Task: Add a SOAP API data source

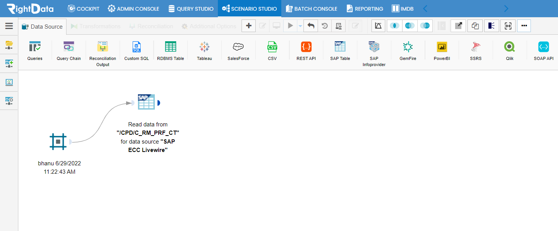Action: pyautogui.click(x=543, y=51)
